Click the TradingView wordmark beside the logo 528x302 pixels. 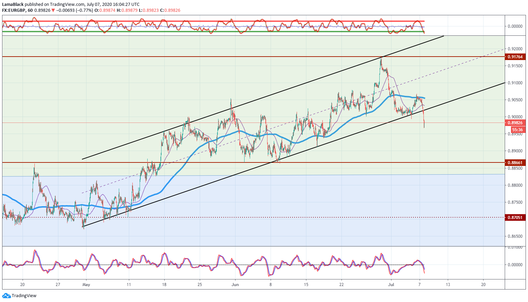(24, 296)
